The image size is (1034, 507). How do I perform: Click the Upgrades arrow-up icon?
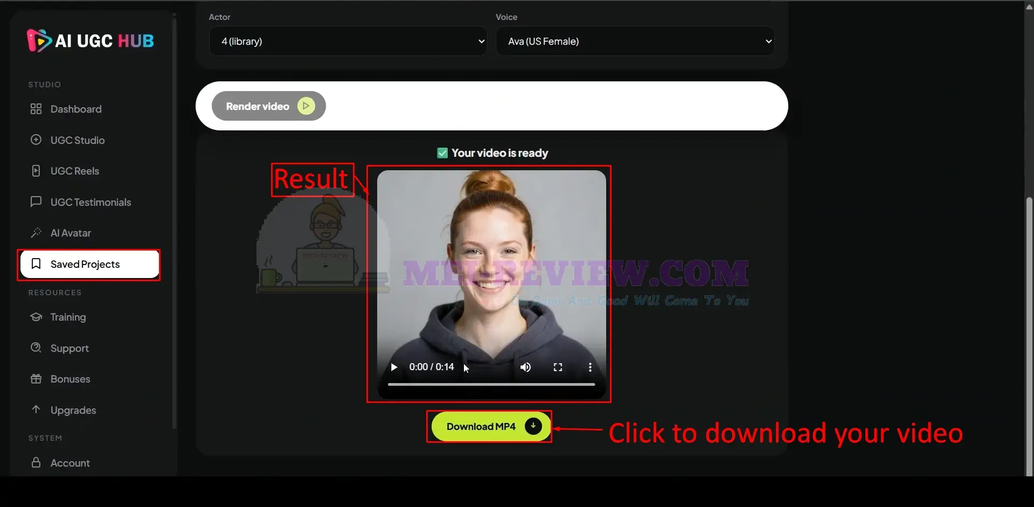click(36, 409)
